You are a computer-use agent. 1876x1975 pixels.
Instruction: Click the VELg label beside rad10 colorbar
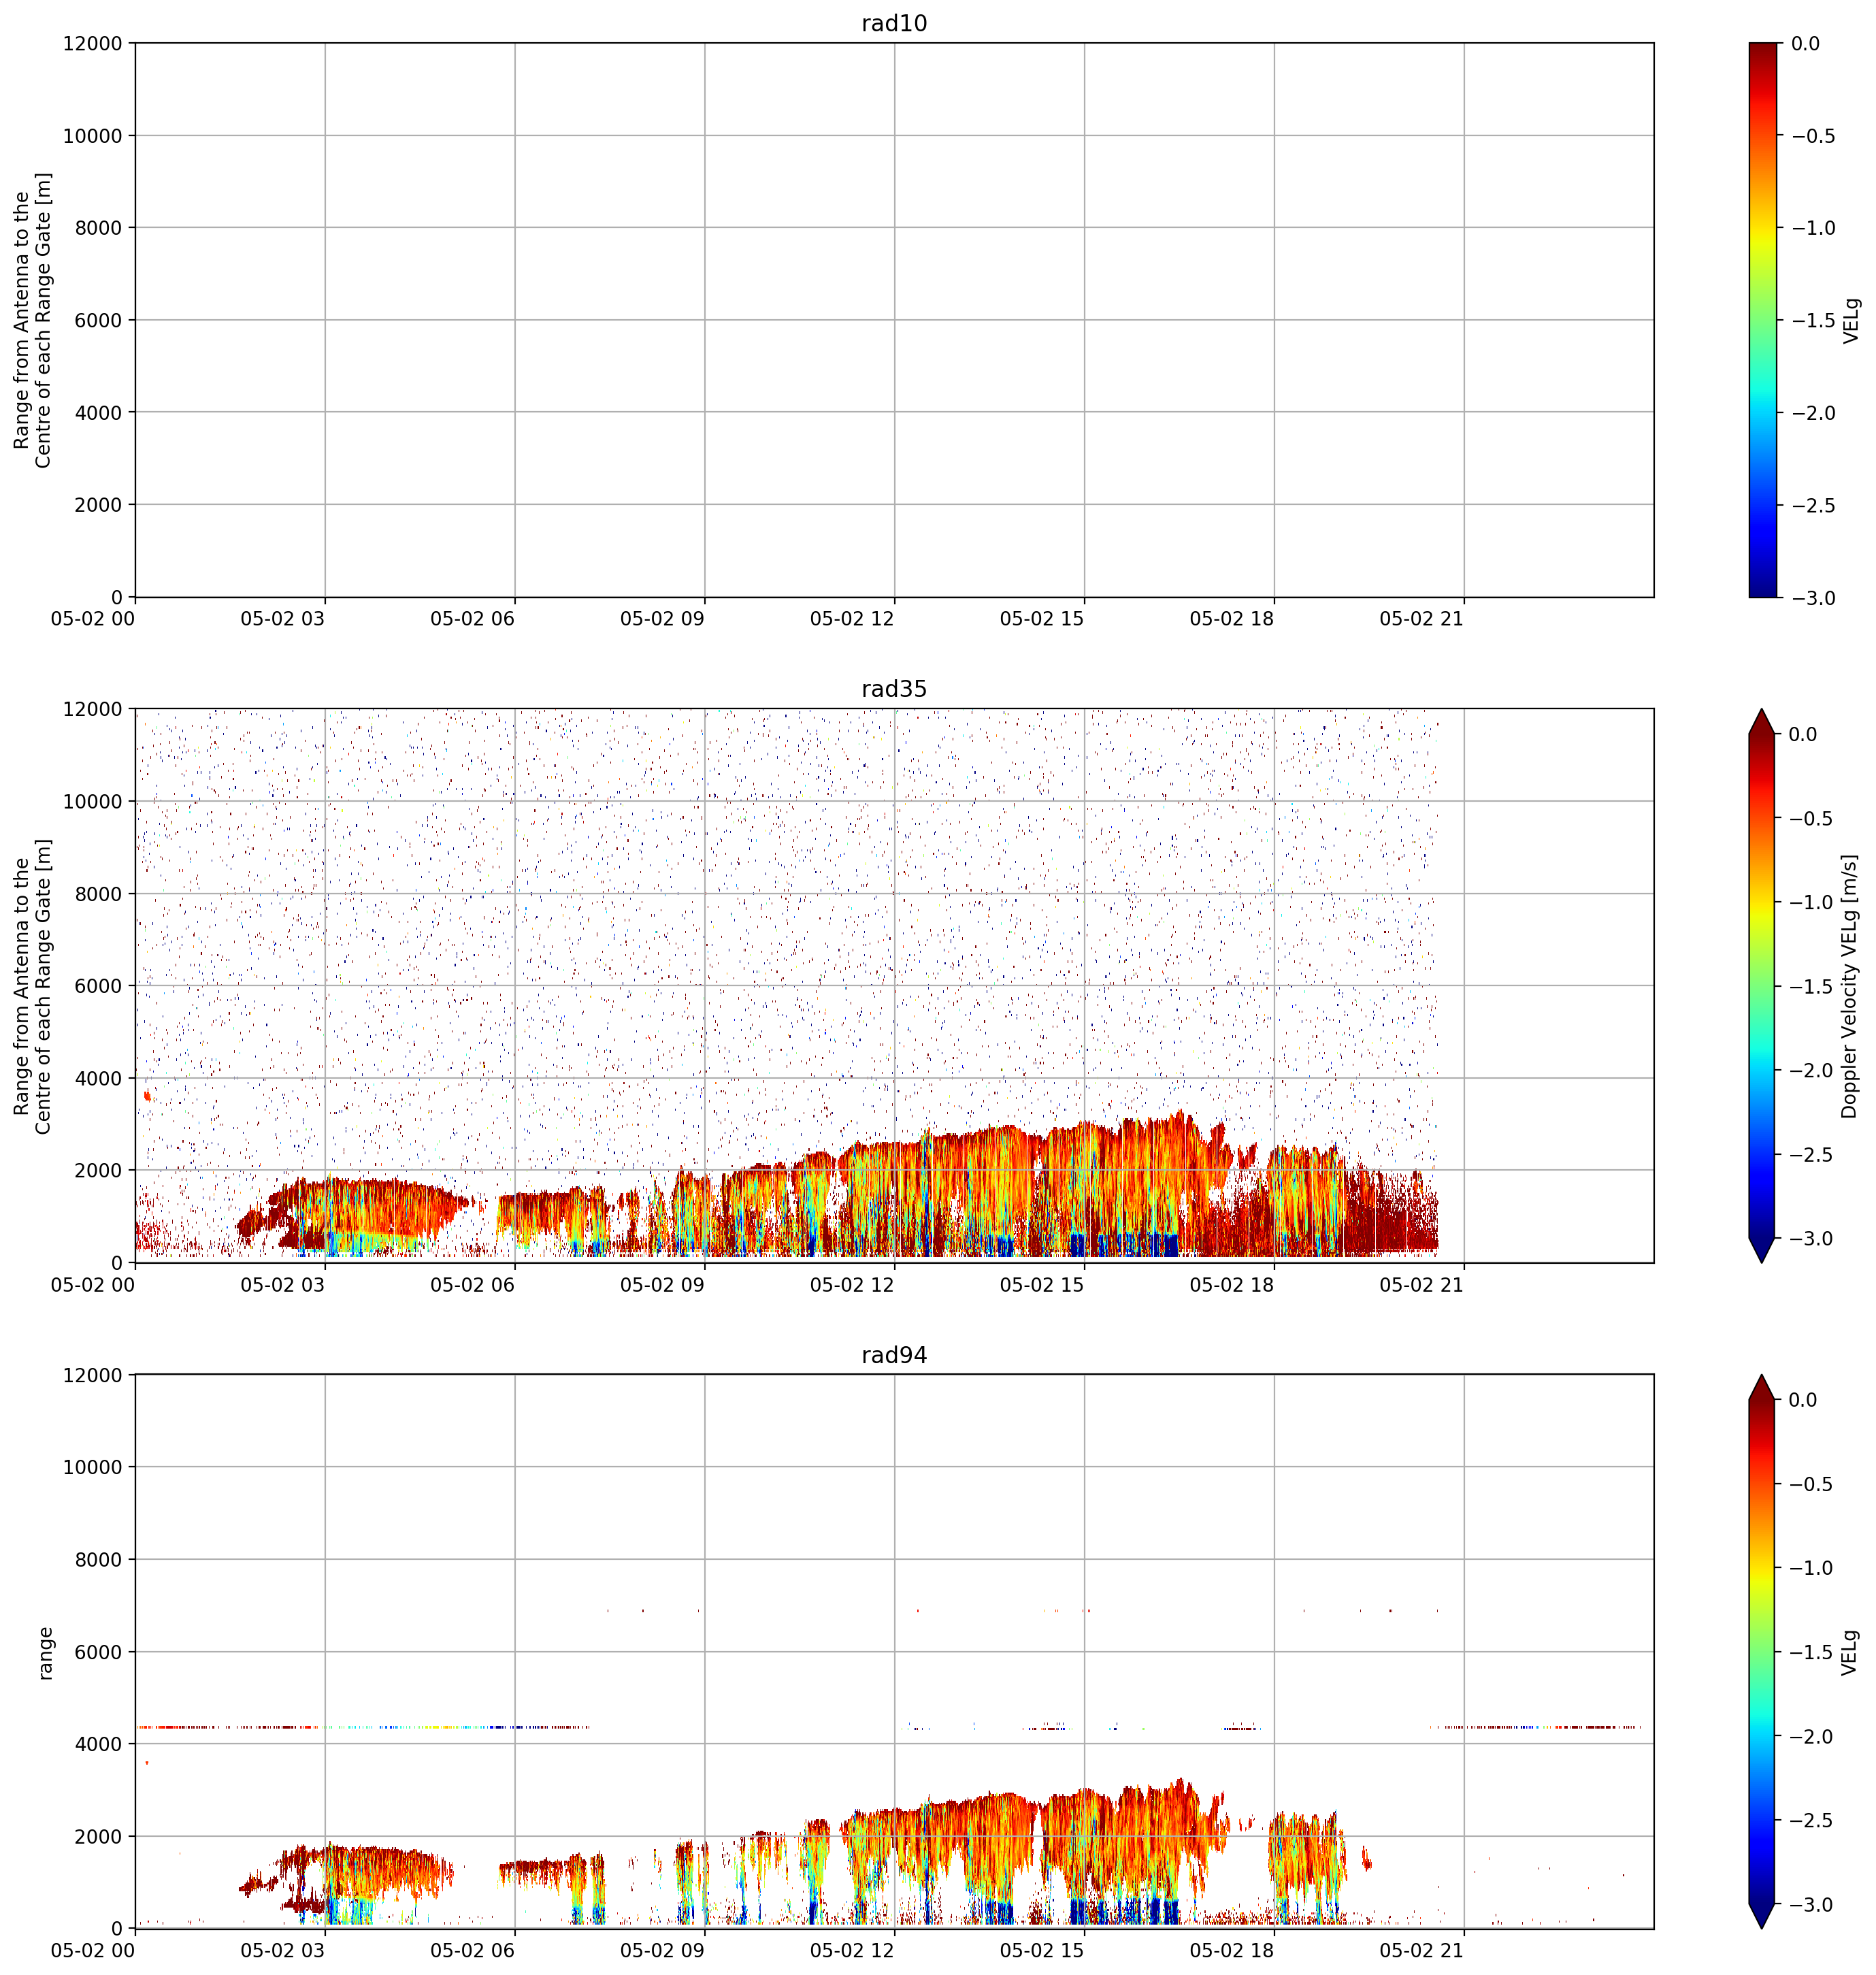click(1852, 320)
